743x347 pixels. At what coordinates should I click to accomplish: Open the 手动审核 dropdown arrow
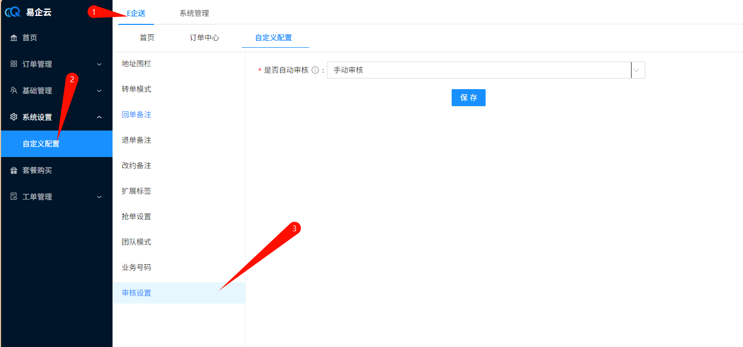click(x=637, y=70)
